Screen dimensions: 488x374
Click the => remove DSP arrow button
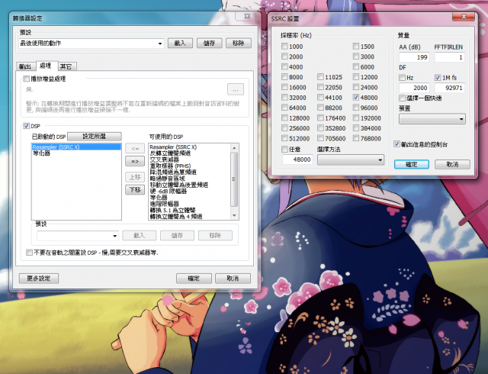(135, 161)
